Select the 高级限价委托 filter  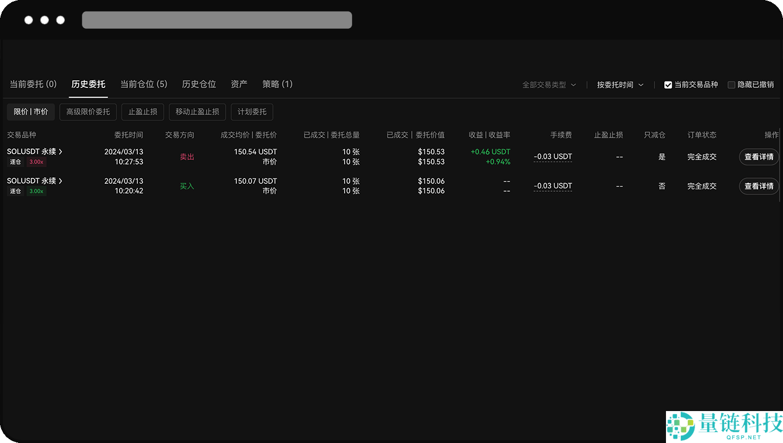click(88, 112)
